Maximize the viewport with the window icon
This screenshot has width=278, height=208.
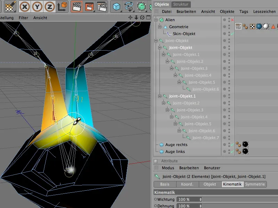click(x=148, y=17)
